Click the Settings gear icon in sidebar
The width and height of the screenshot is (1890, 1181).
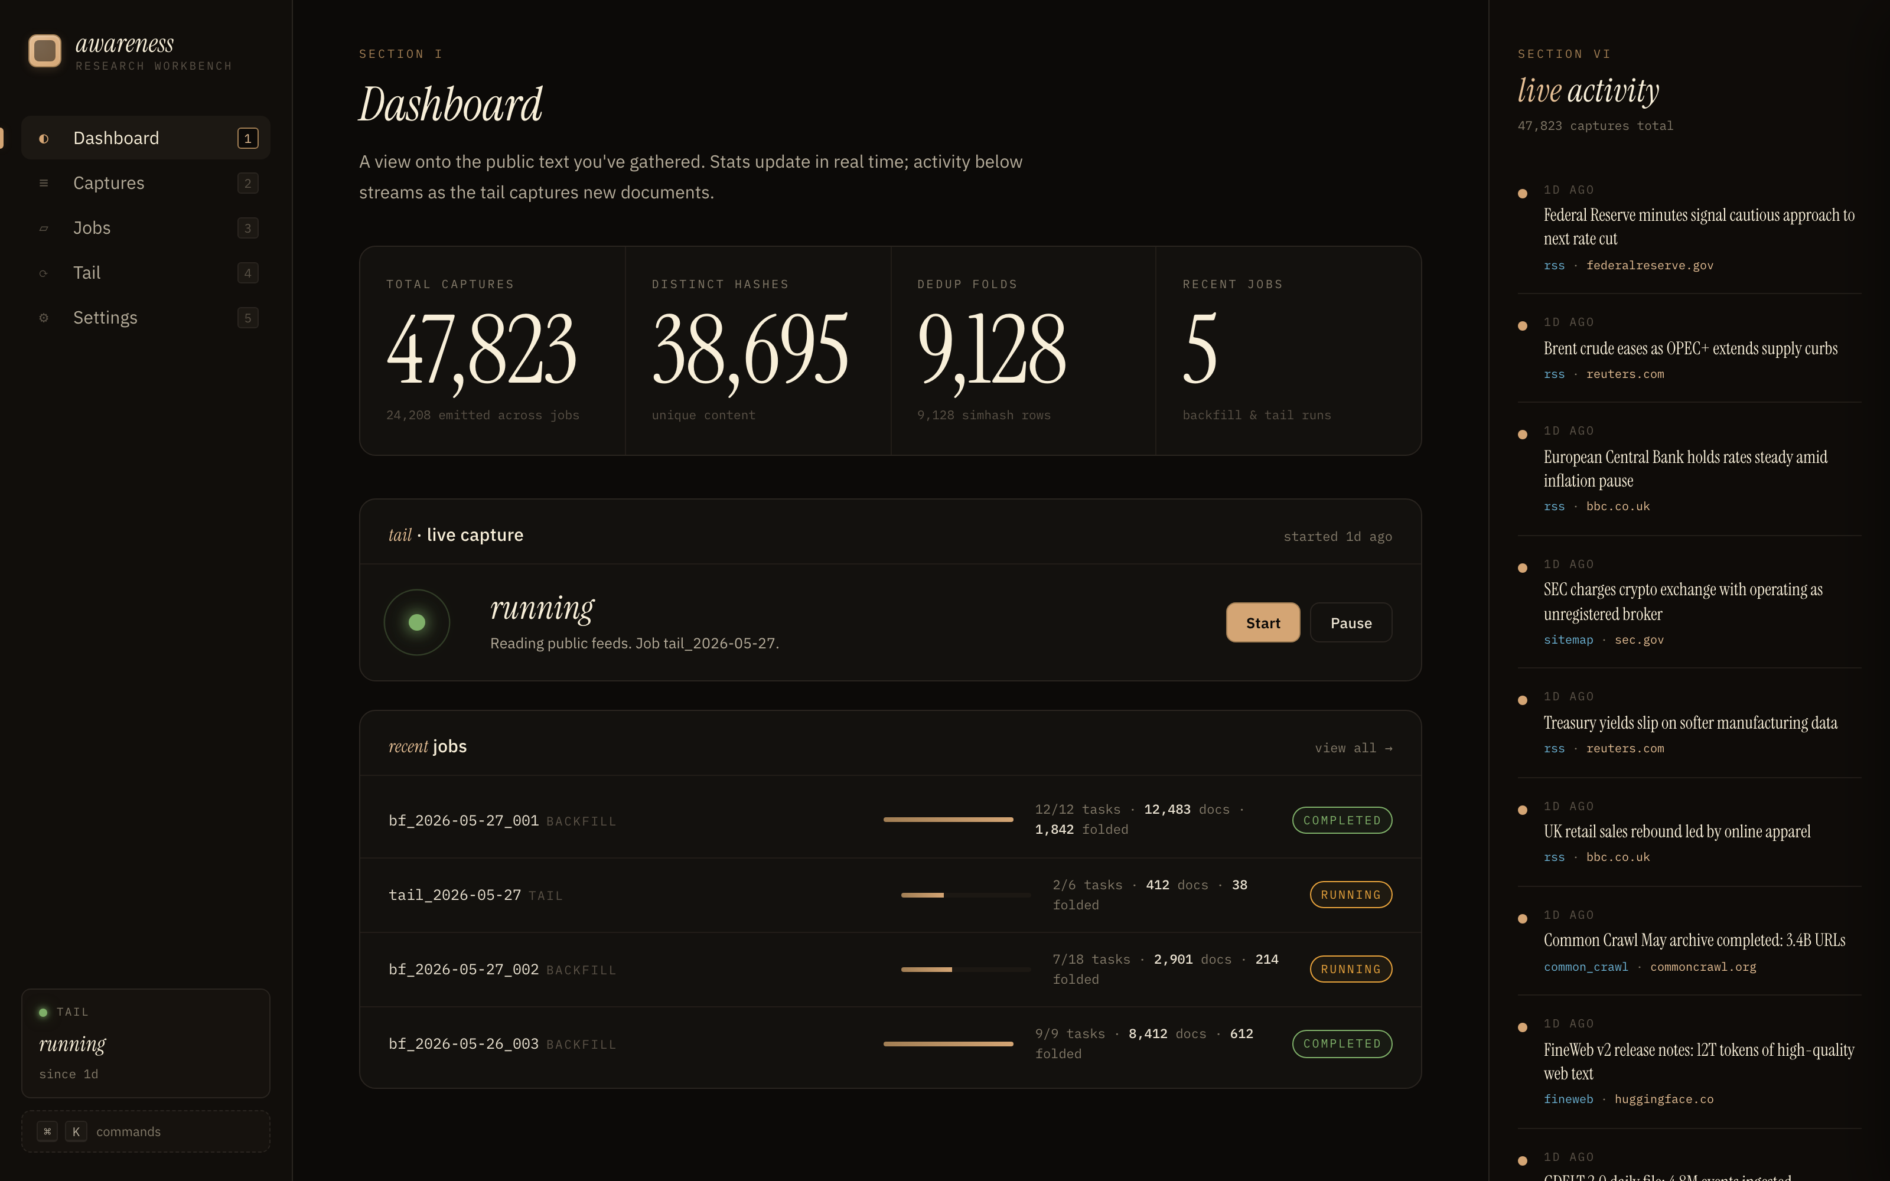tap(44, 318)
